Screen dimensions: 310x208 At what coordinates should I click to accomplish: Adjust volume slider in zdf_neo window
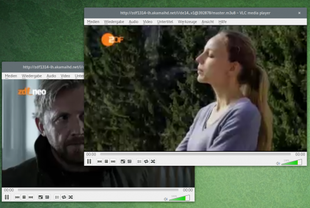coord(180,198)
